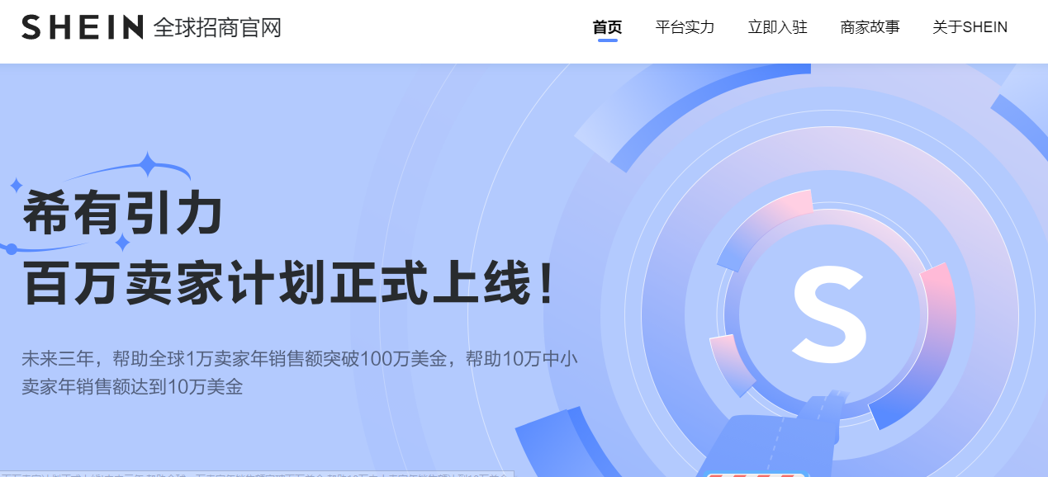Image resolution: width=1048 pixels, height=477 pixels.
Task: Open the 商家故事 page
Action: pyautogui.click(x=870, y=27)
